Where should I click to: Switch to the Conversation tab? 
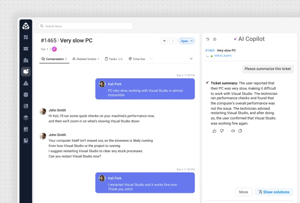[54, 59]
